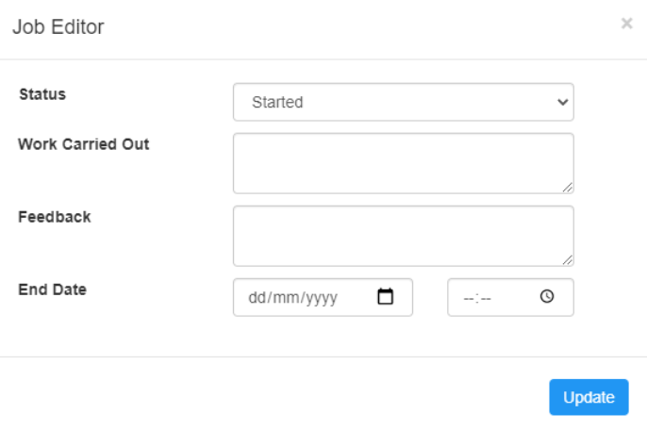Close the Job Editor dialog
The height and width of the screenshot is (430, 647).
pyautogui.click(x=626, y=24)
